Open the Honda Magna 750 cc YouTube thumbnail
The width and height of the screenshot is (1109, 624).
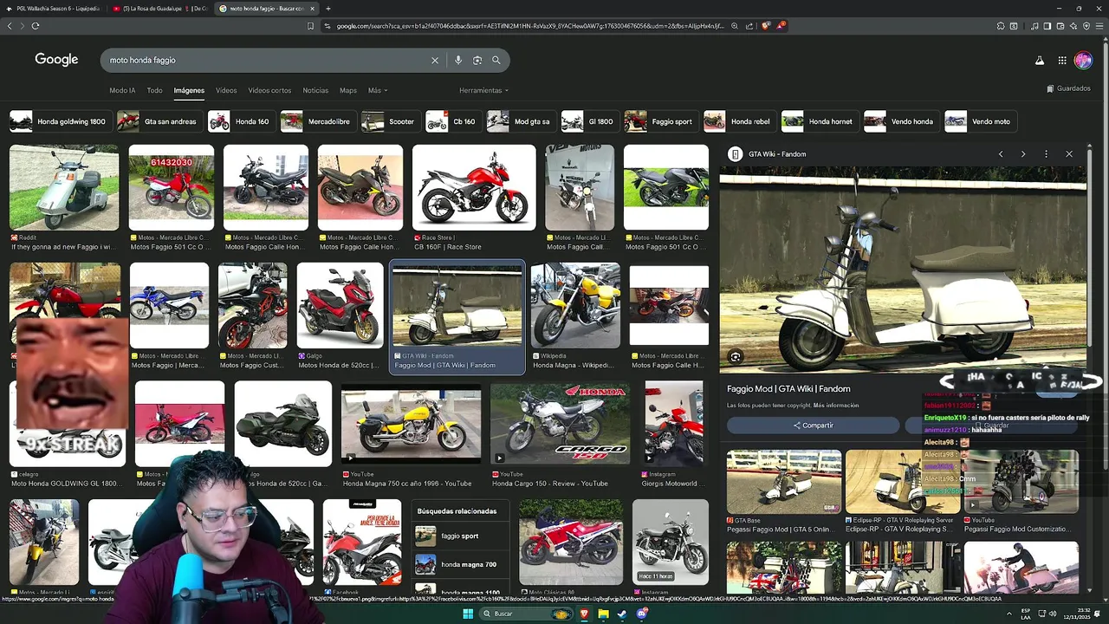(411, 424)
